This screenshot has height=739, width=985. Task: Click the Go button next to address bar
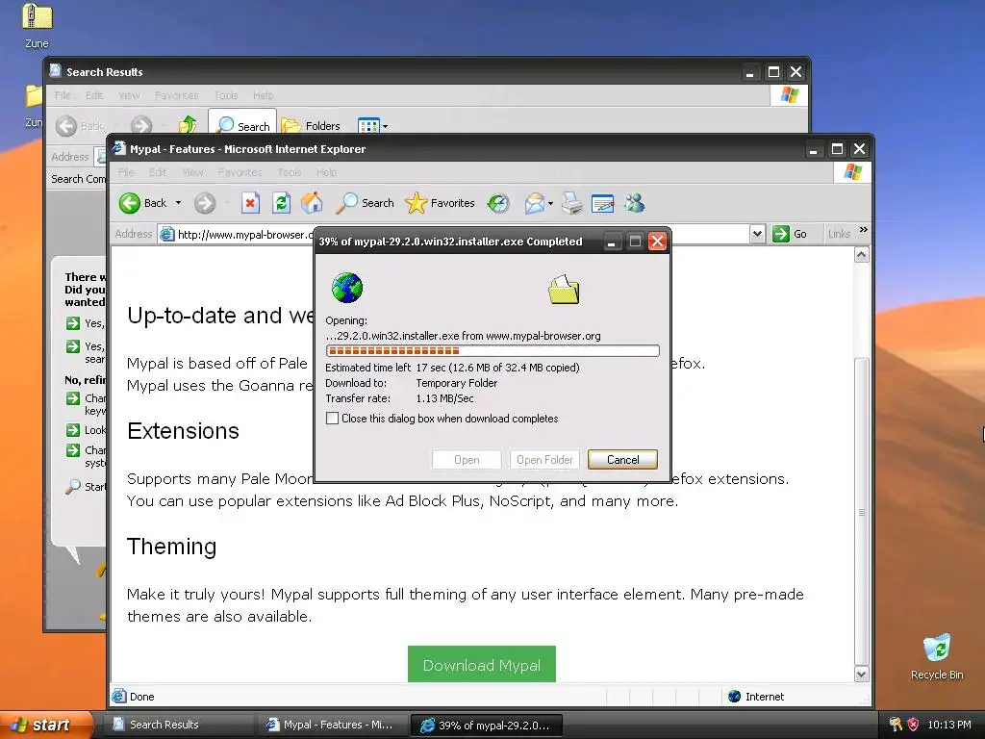click(790, 234)
